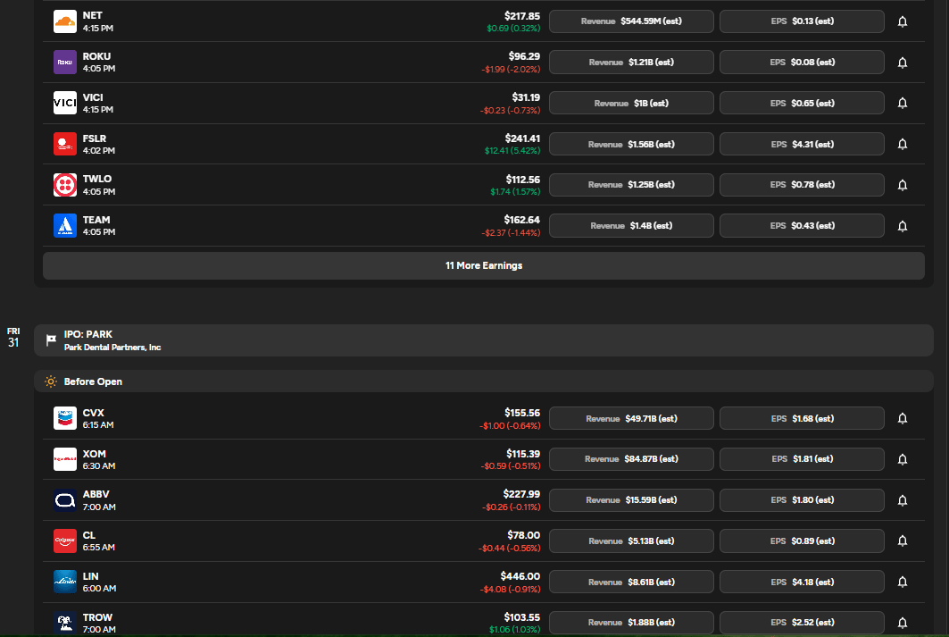
Task: Select the TEAM price $162.64
Action: click(x=521, y=220)
